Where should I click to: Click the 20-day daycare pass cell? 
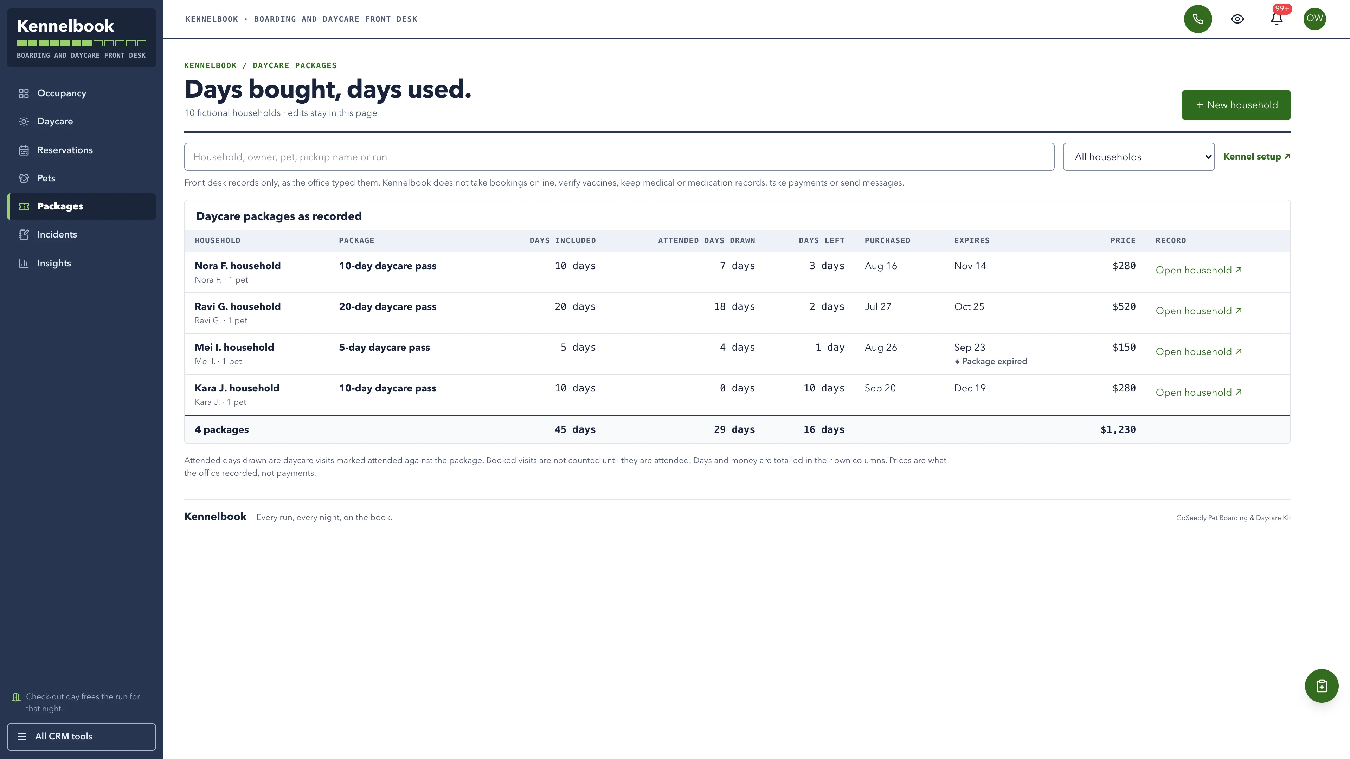pyautogui.click(x=387, y=307)
